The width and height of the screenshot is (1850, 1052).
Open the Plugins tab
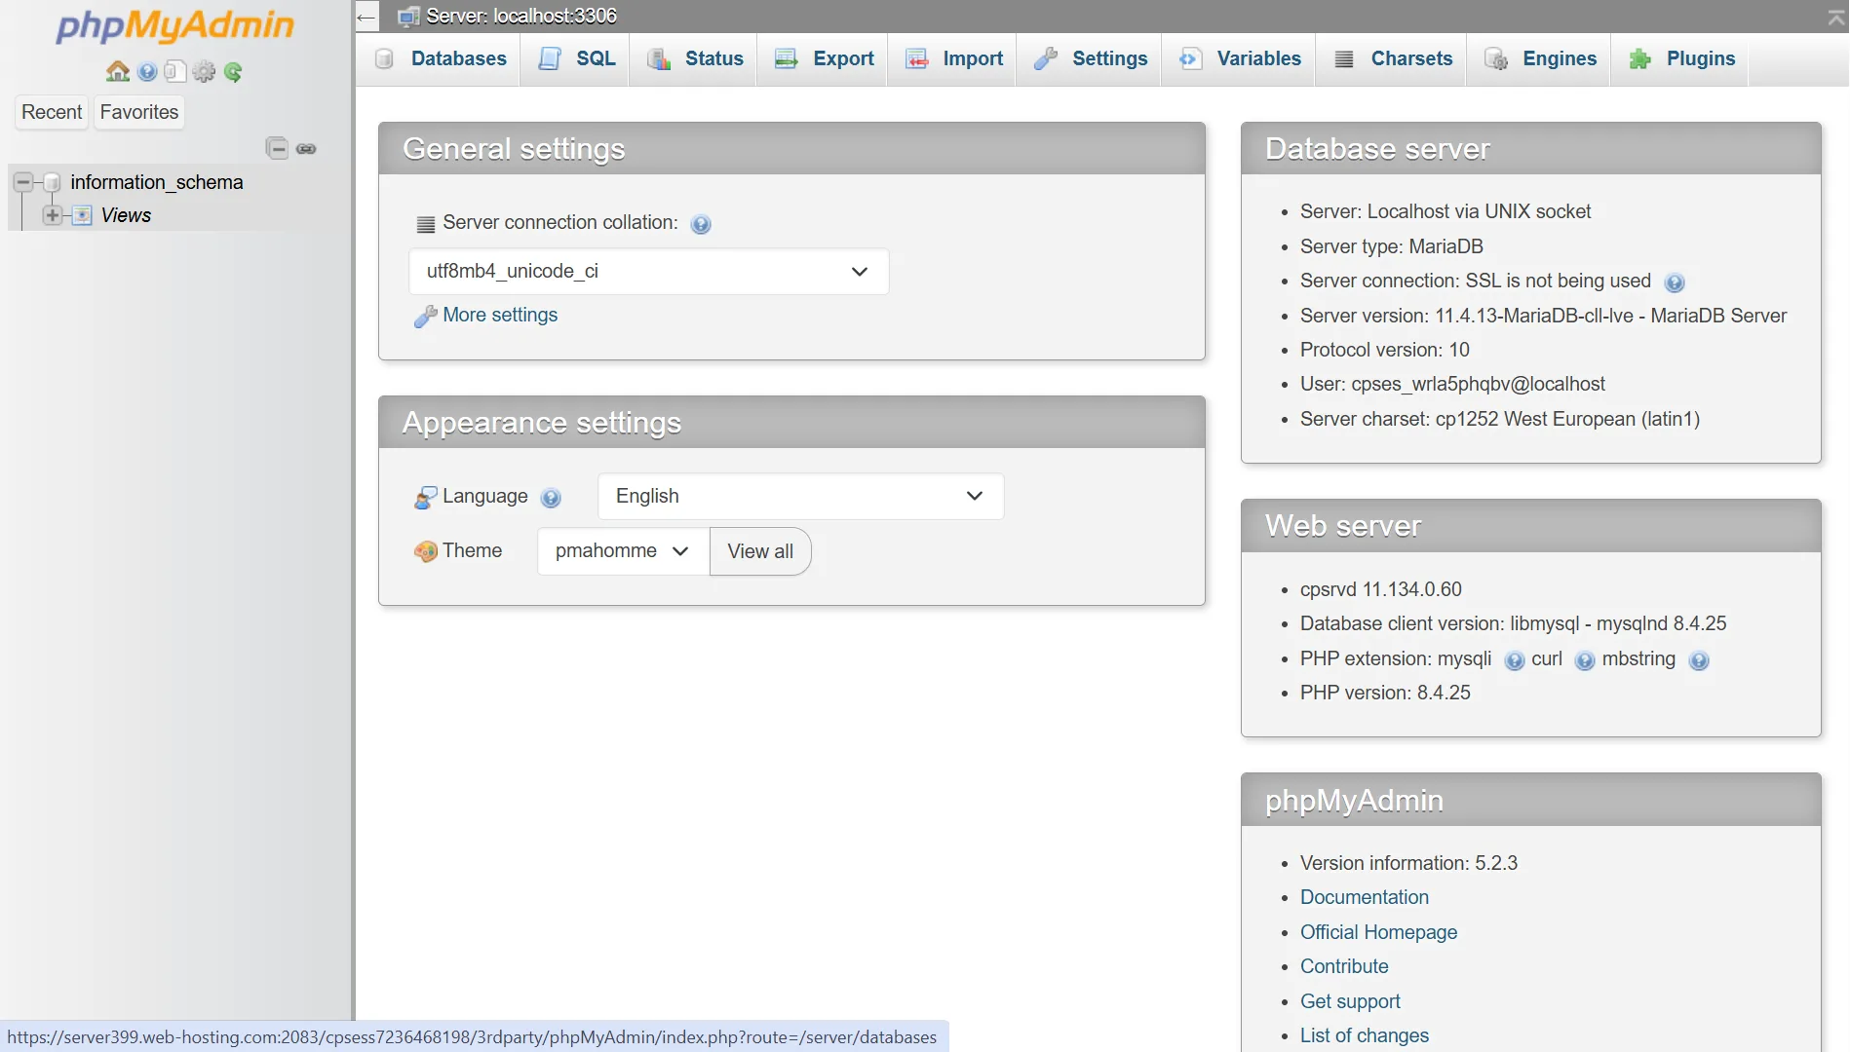(x=1680, y=58)
